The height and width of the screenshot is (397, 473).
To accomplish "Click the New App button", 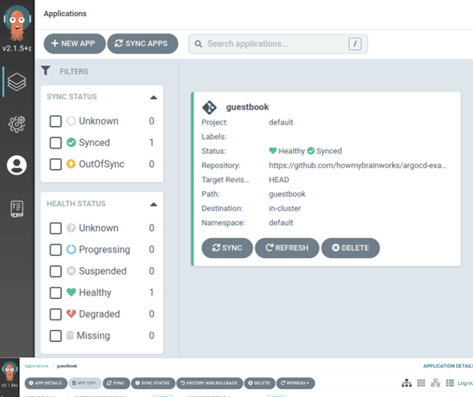I will tap(74, 44).
